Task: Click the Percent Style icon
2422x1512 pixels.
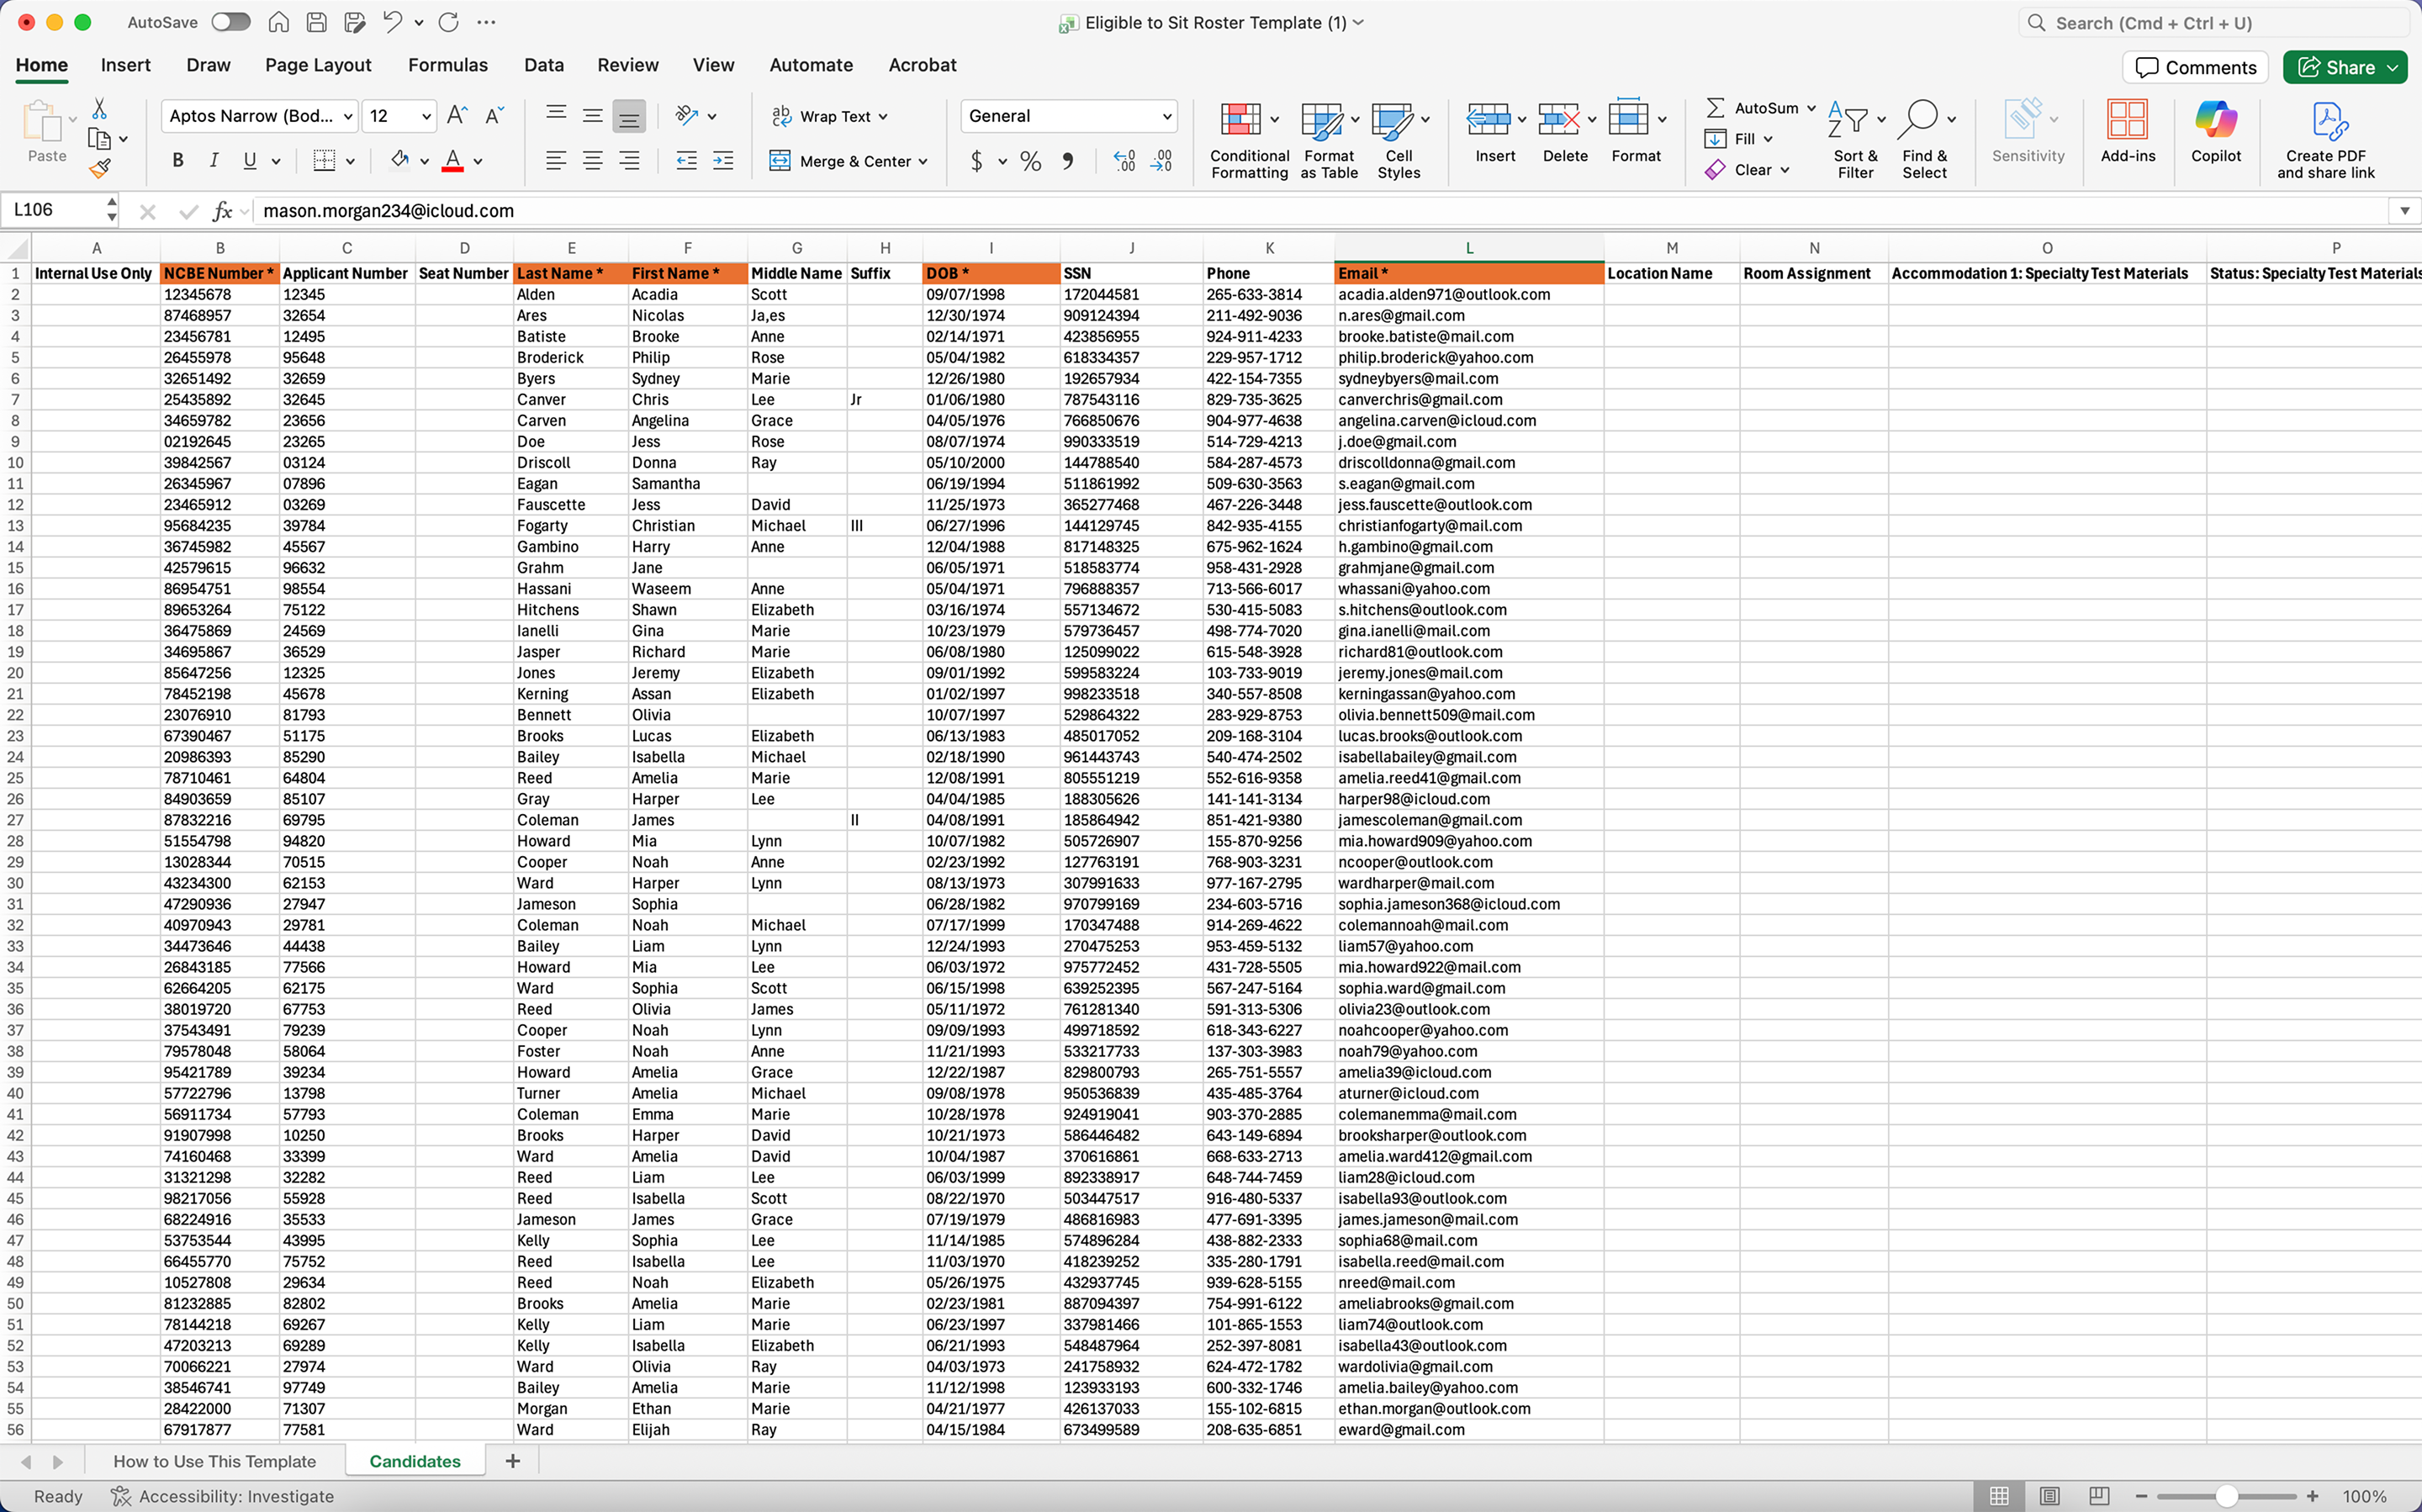Action: (1031, 161)
